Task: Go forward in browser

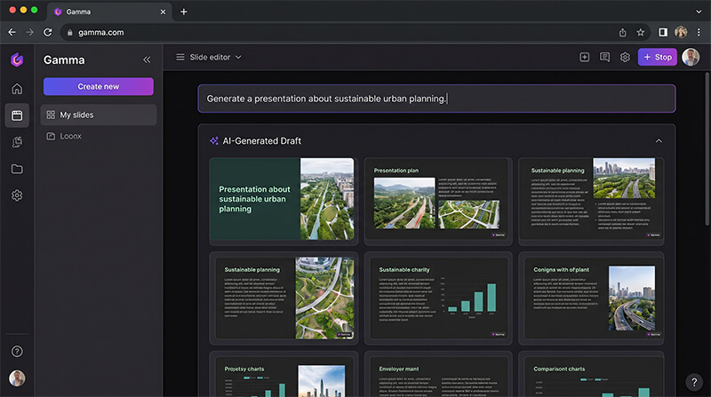Action: click(x=29, y=32)
